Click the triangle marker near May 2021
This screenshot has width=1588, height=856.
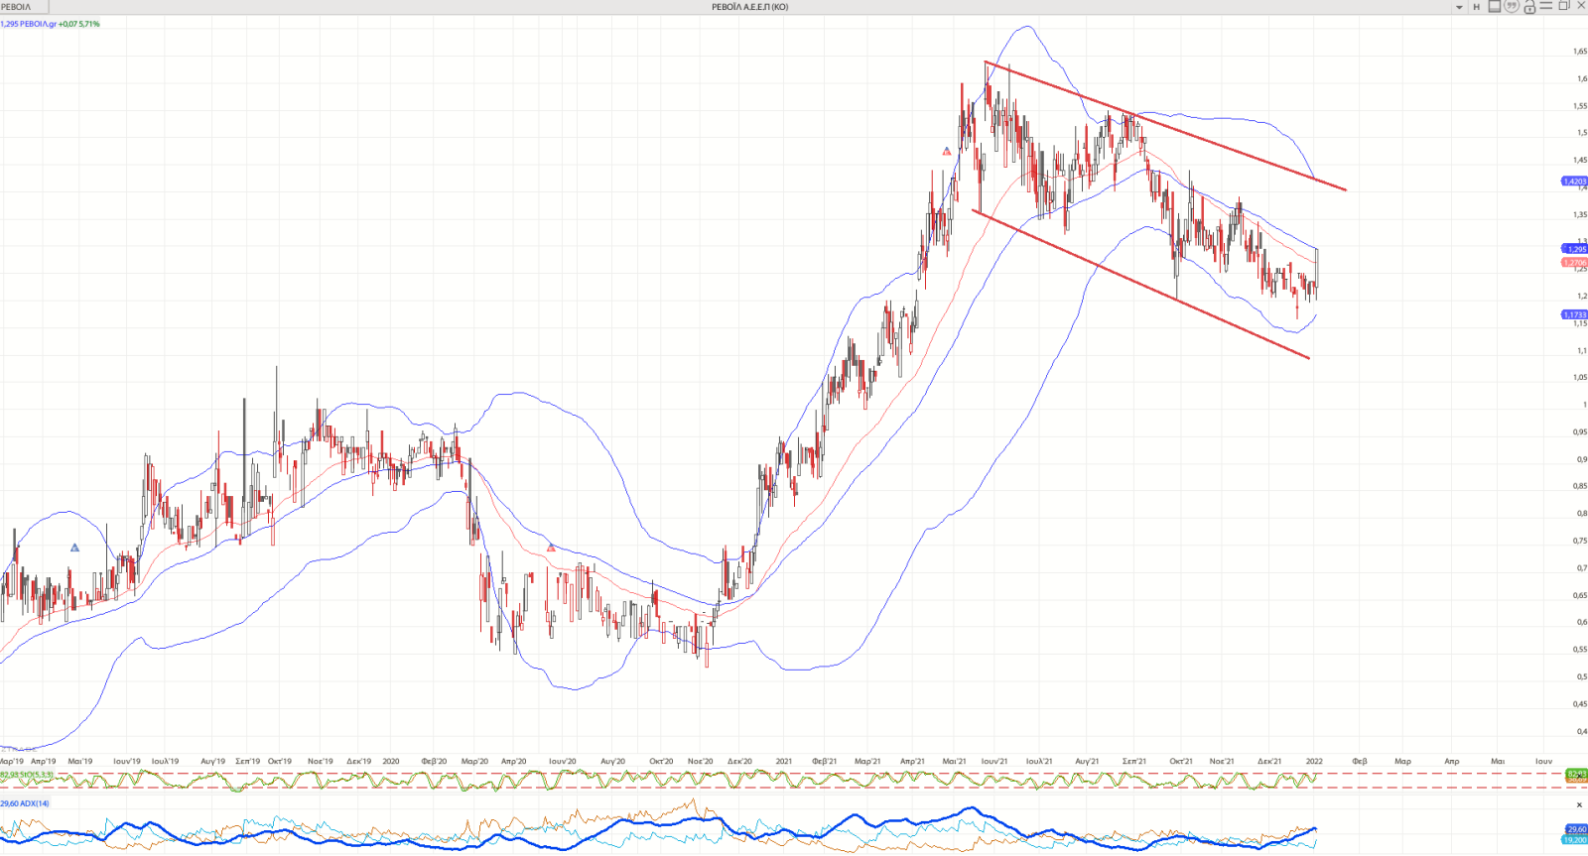pos(947,152)
